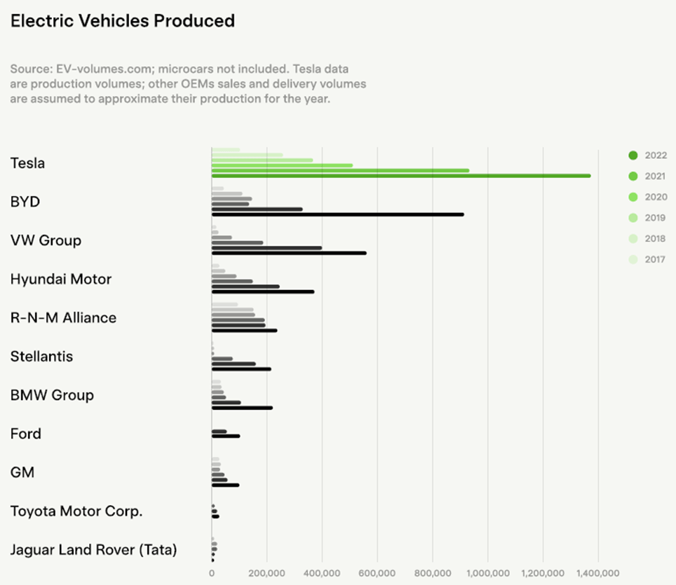
Task: Select the Toyota Motor Corp. label
Action: pyautogui.click(x=76, y=511)
